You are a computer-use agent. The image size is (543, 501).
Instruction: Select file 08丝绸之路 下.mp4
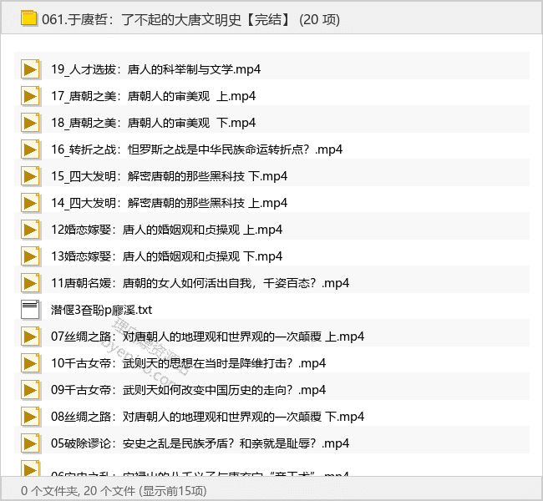207,417
